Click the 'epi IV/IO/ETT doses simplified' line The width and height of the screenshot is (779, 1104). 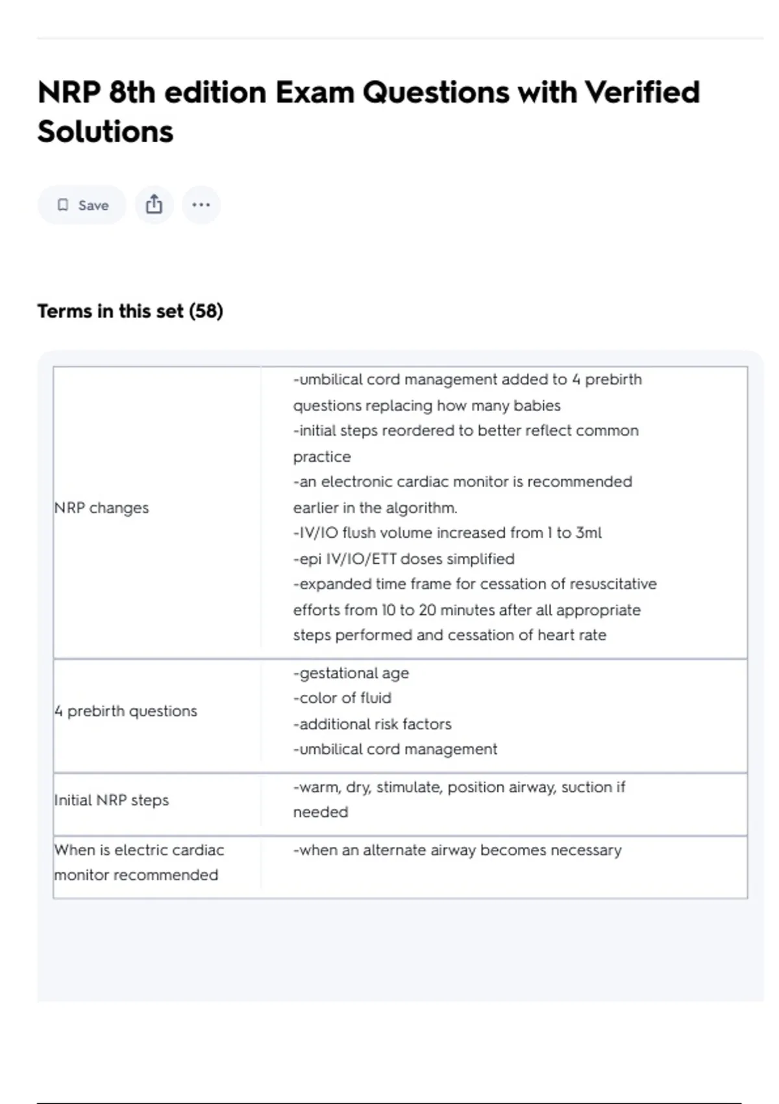click(x=404, y=559)
